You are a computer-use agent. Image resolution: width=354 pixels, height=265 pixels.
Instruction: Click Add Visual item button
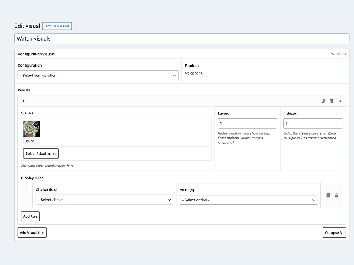tap(32, 232)
